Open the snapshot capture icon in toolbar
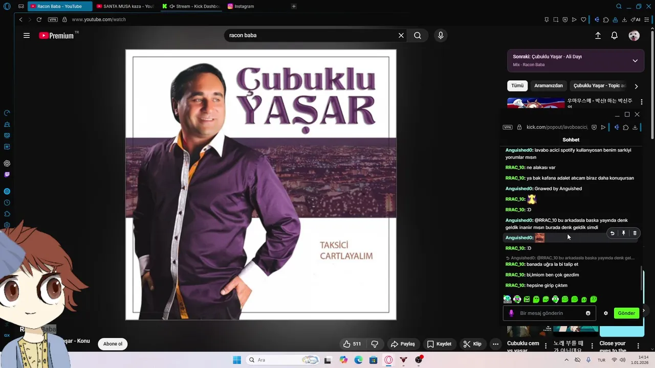 (556, 19)
